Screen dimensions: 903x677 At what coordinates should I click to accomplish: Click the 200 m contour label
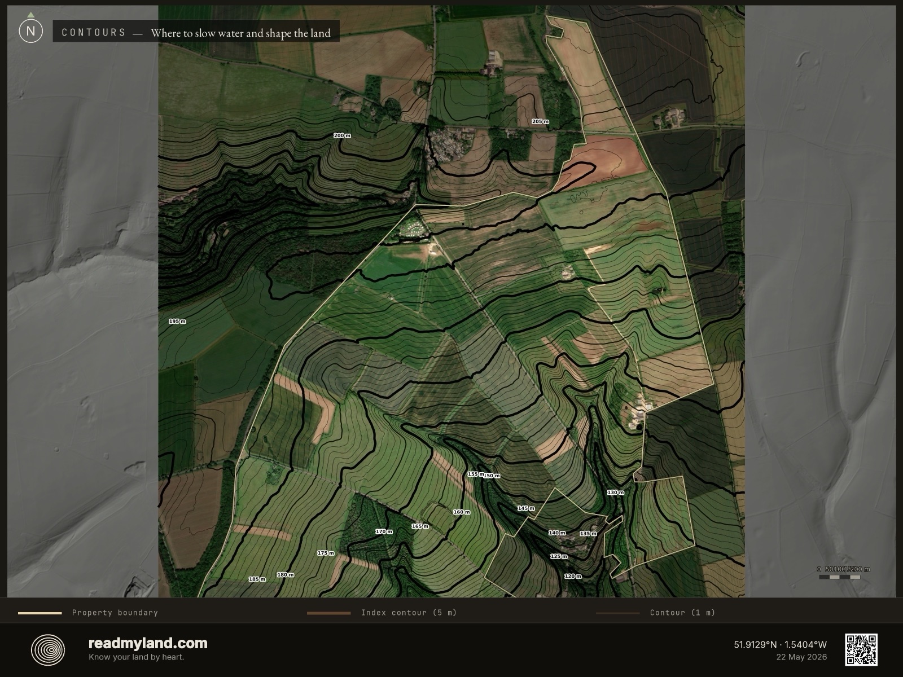point(342,135)
